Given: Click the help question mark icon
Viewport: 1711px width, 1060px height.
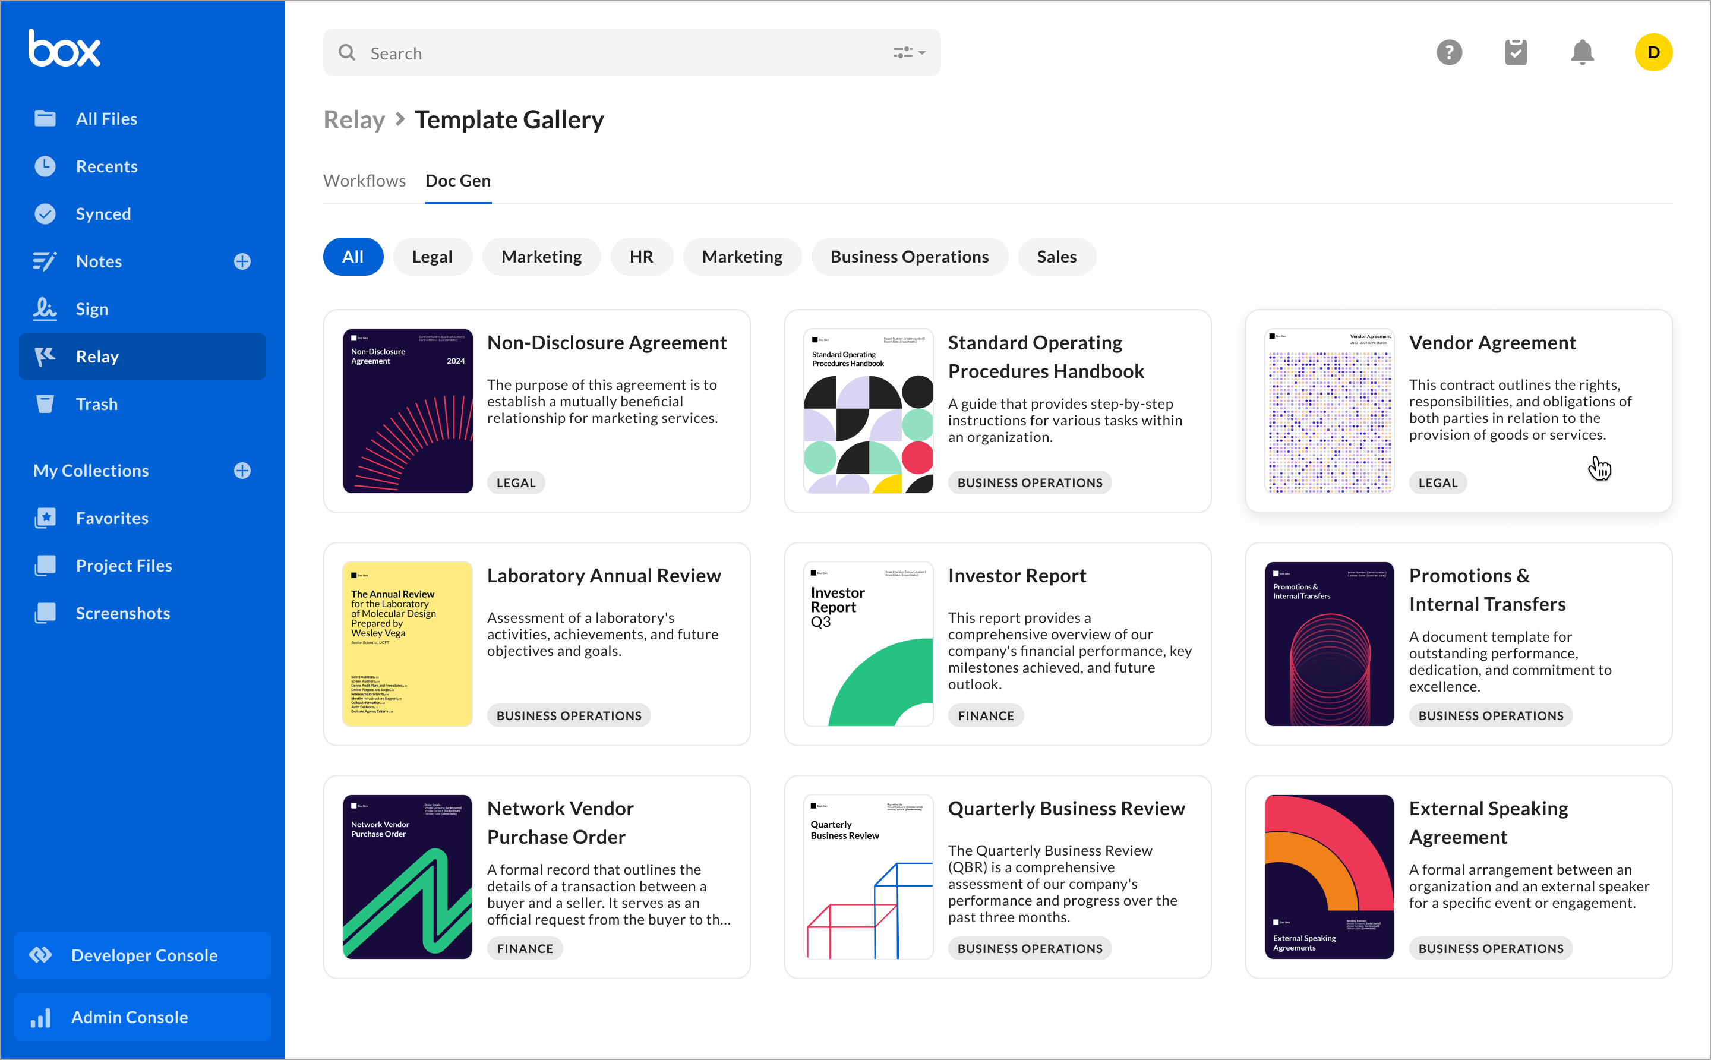Looking at the screenshot, I should [x=1450, y=52].
